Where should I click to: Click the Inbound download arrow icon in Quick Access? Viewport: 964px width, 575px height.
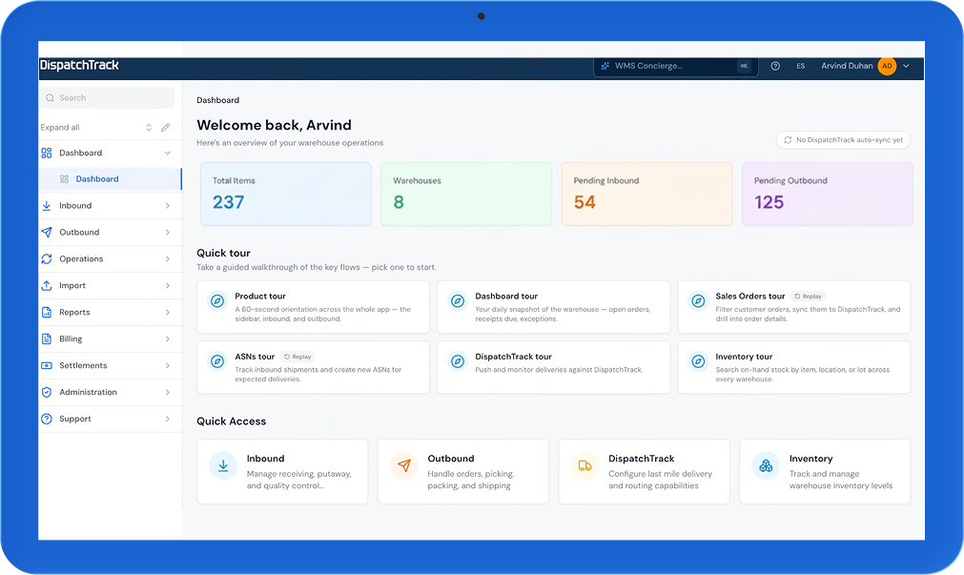(x=223, y=465)
